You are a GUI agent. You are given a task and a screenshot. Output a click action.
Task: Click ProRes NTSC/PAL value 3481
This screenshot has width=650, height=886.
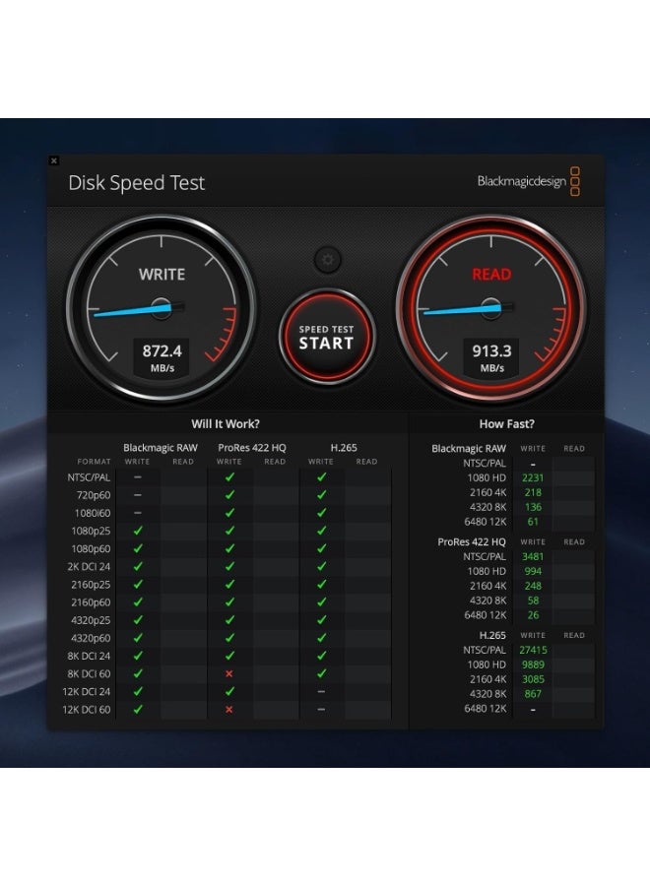(x=533, y=556)
